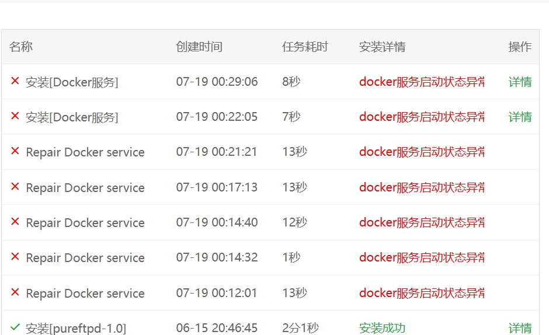Viewport: 549px width, 335px height.
Task: Click the docker error message in the 00:14:40 row
Action: click(422, 222)
